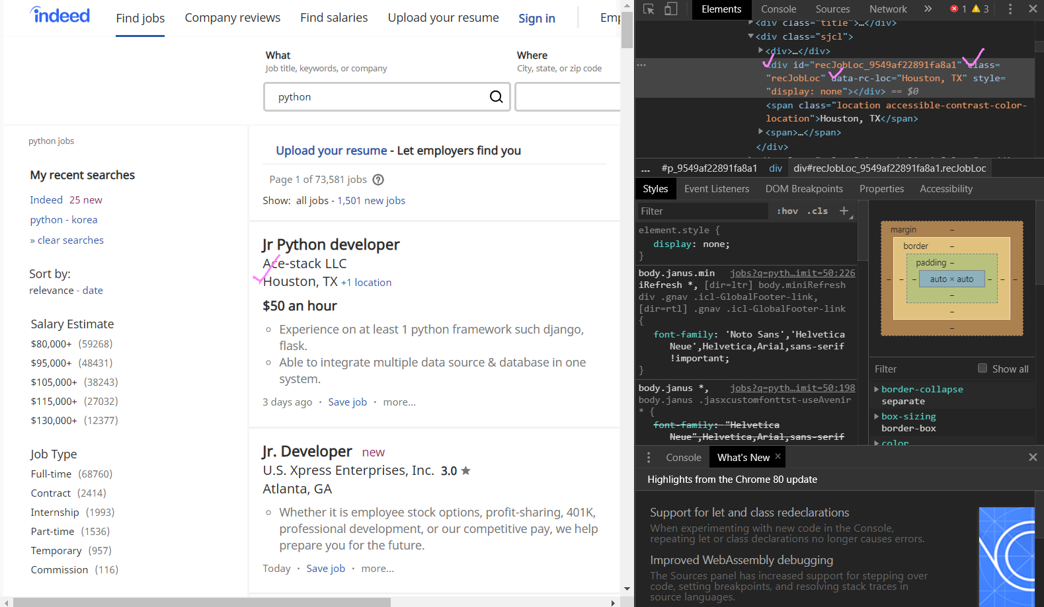Click the Styles Filter input field

702,211
